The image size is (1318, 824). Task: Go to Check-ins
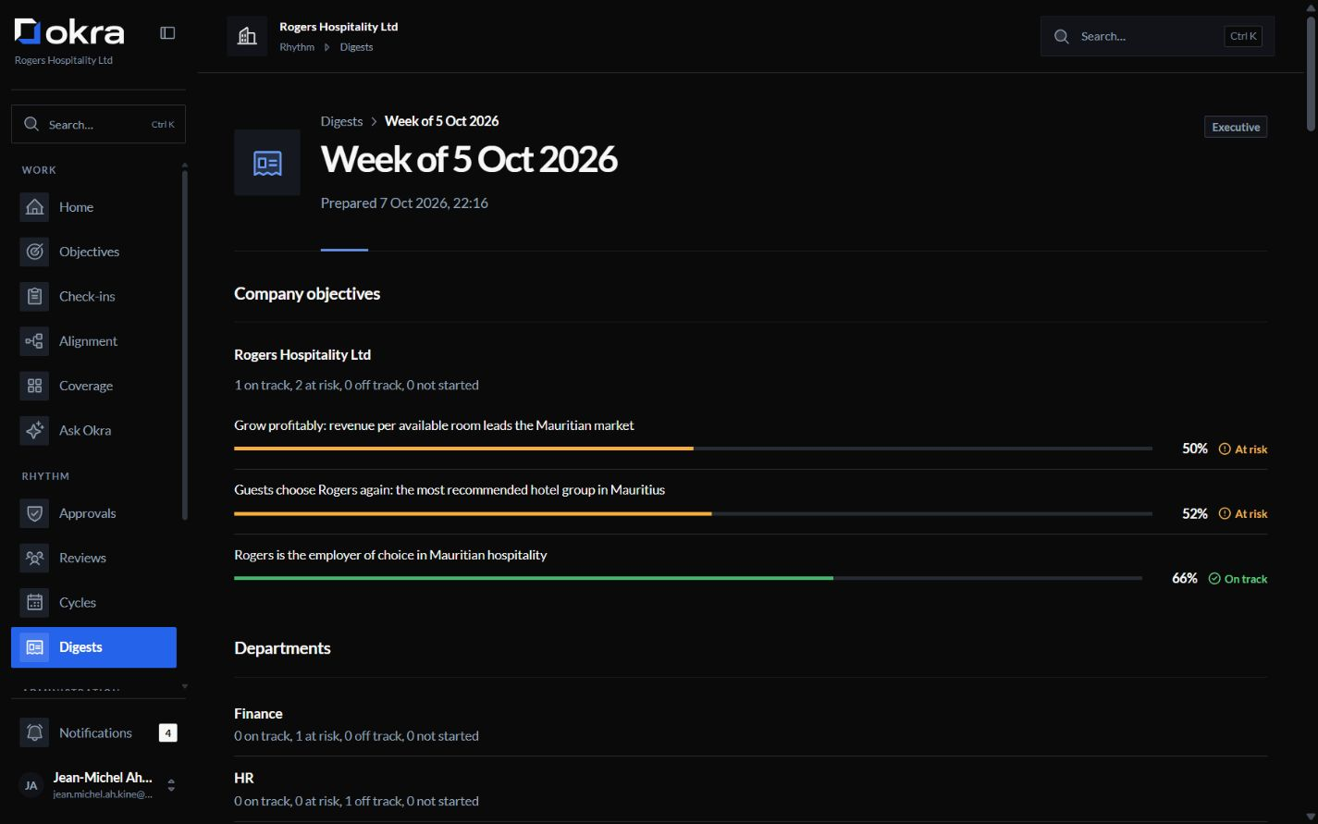[93, 296]
